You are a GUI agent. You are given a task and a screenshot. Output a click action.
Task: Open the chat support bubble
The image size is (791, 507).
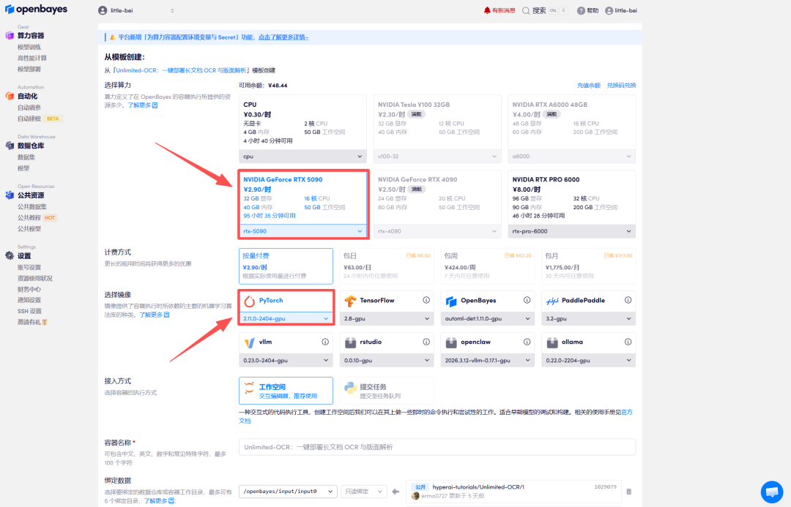772,492
